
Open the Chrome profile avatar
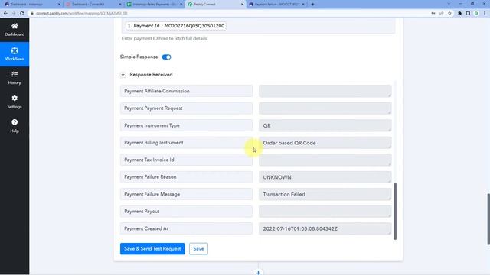click(476, 14)
